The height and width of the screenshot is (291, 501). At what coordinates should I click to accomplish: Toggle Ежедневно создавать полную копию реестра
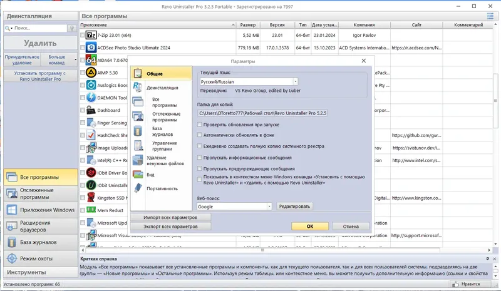pos(200,146)
